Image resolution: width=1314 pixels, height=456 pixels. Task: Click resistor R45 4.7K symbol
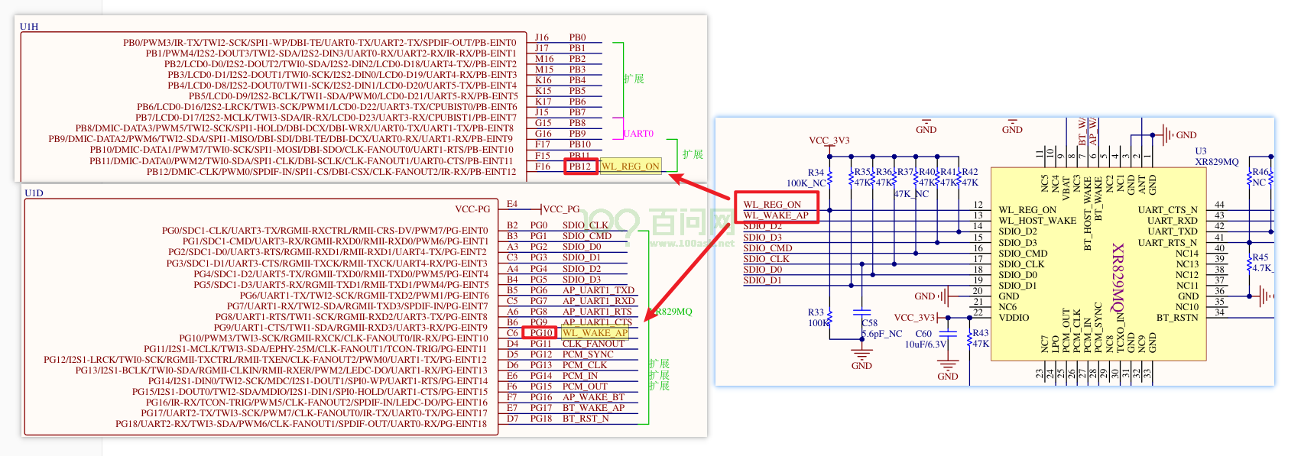click(1249, 263)
